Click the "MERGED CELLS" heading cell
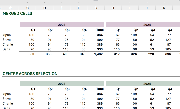The width and height of the screenshot is (180, 109). point(17,13)
